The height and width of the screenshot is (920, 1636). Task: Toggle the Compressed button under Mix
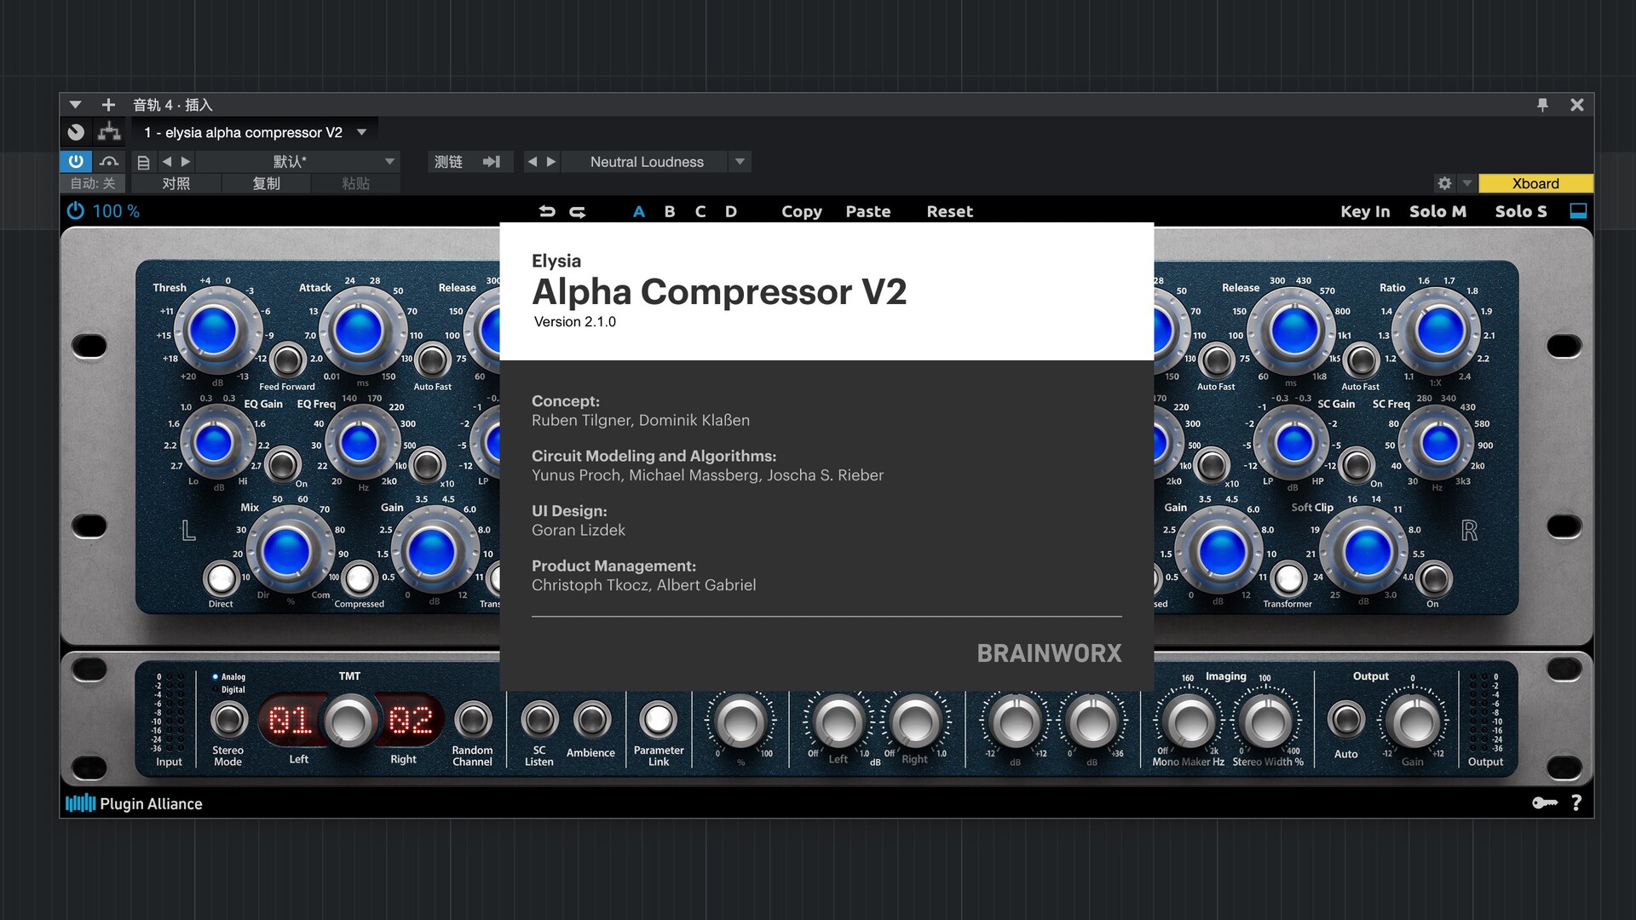coord(360,579)
